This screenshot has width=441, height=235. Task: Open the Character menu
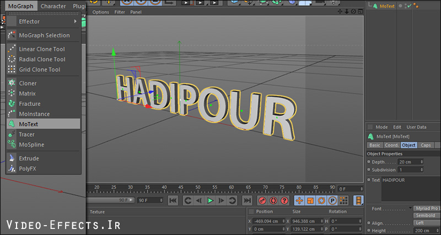[x=53, y=6]
